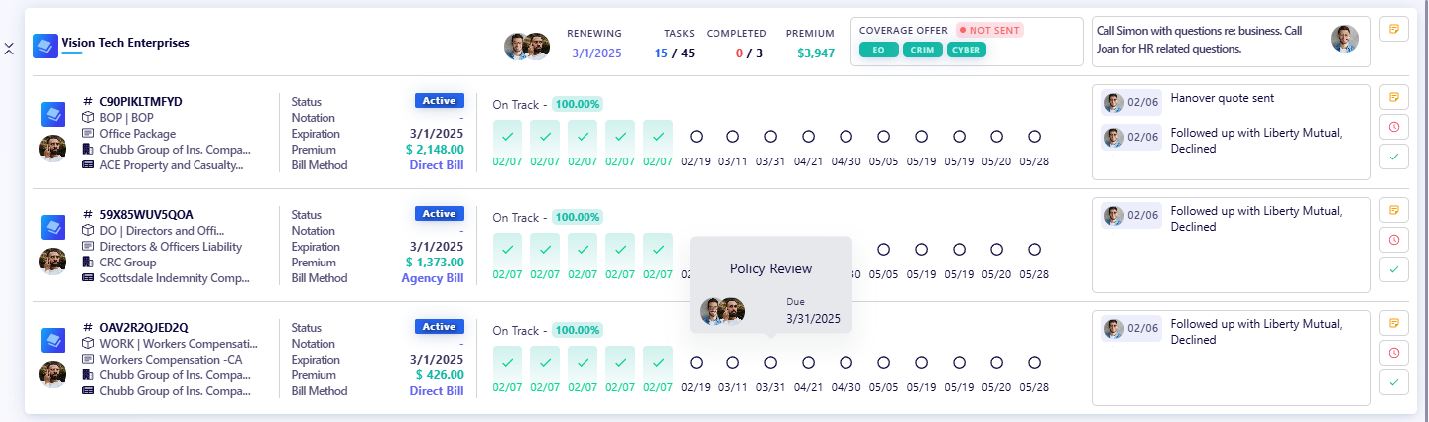Click the Vision Tech Enterprises logo icon

point(45,46)
